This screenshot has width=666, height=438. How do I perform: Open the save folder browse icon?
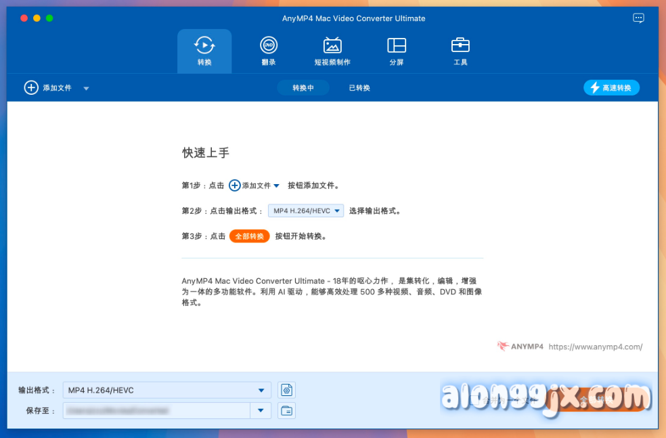[287, 410]
